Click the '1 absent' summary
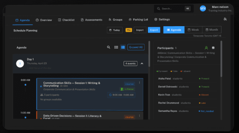Screen dimensions: 239x133 [185, 71]
